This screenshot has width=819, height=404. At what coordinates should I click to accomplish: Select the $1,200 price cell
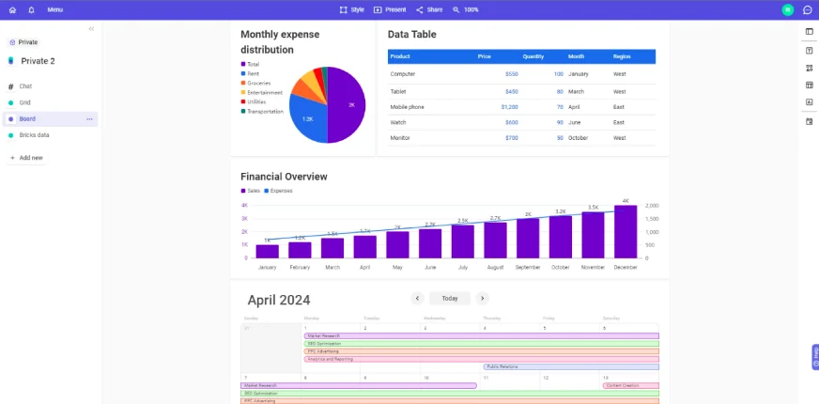coord(509,107)
